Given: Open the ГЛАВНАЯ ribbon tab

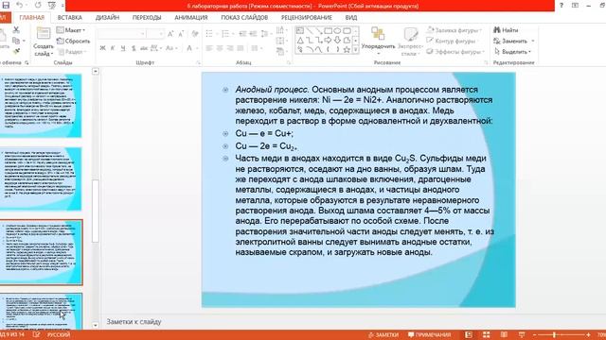Looking at the screenshot, I should [x=31, y=17].
